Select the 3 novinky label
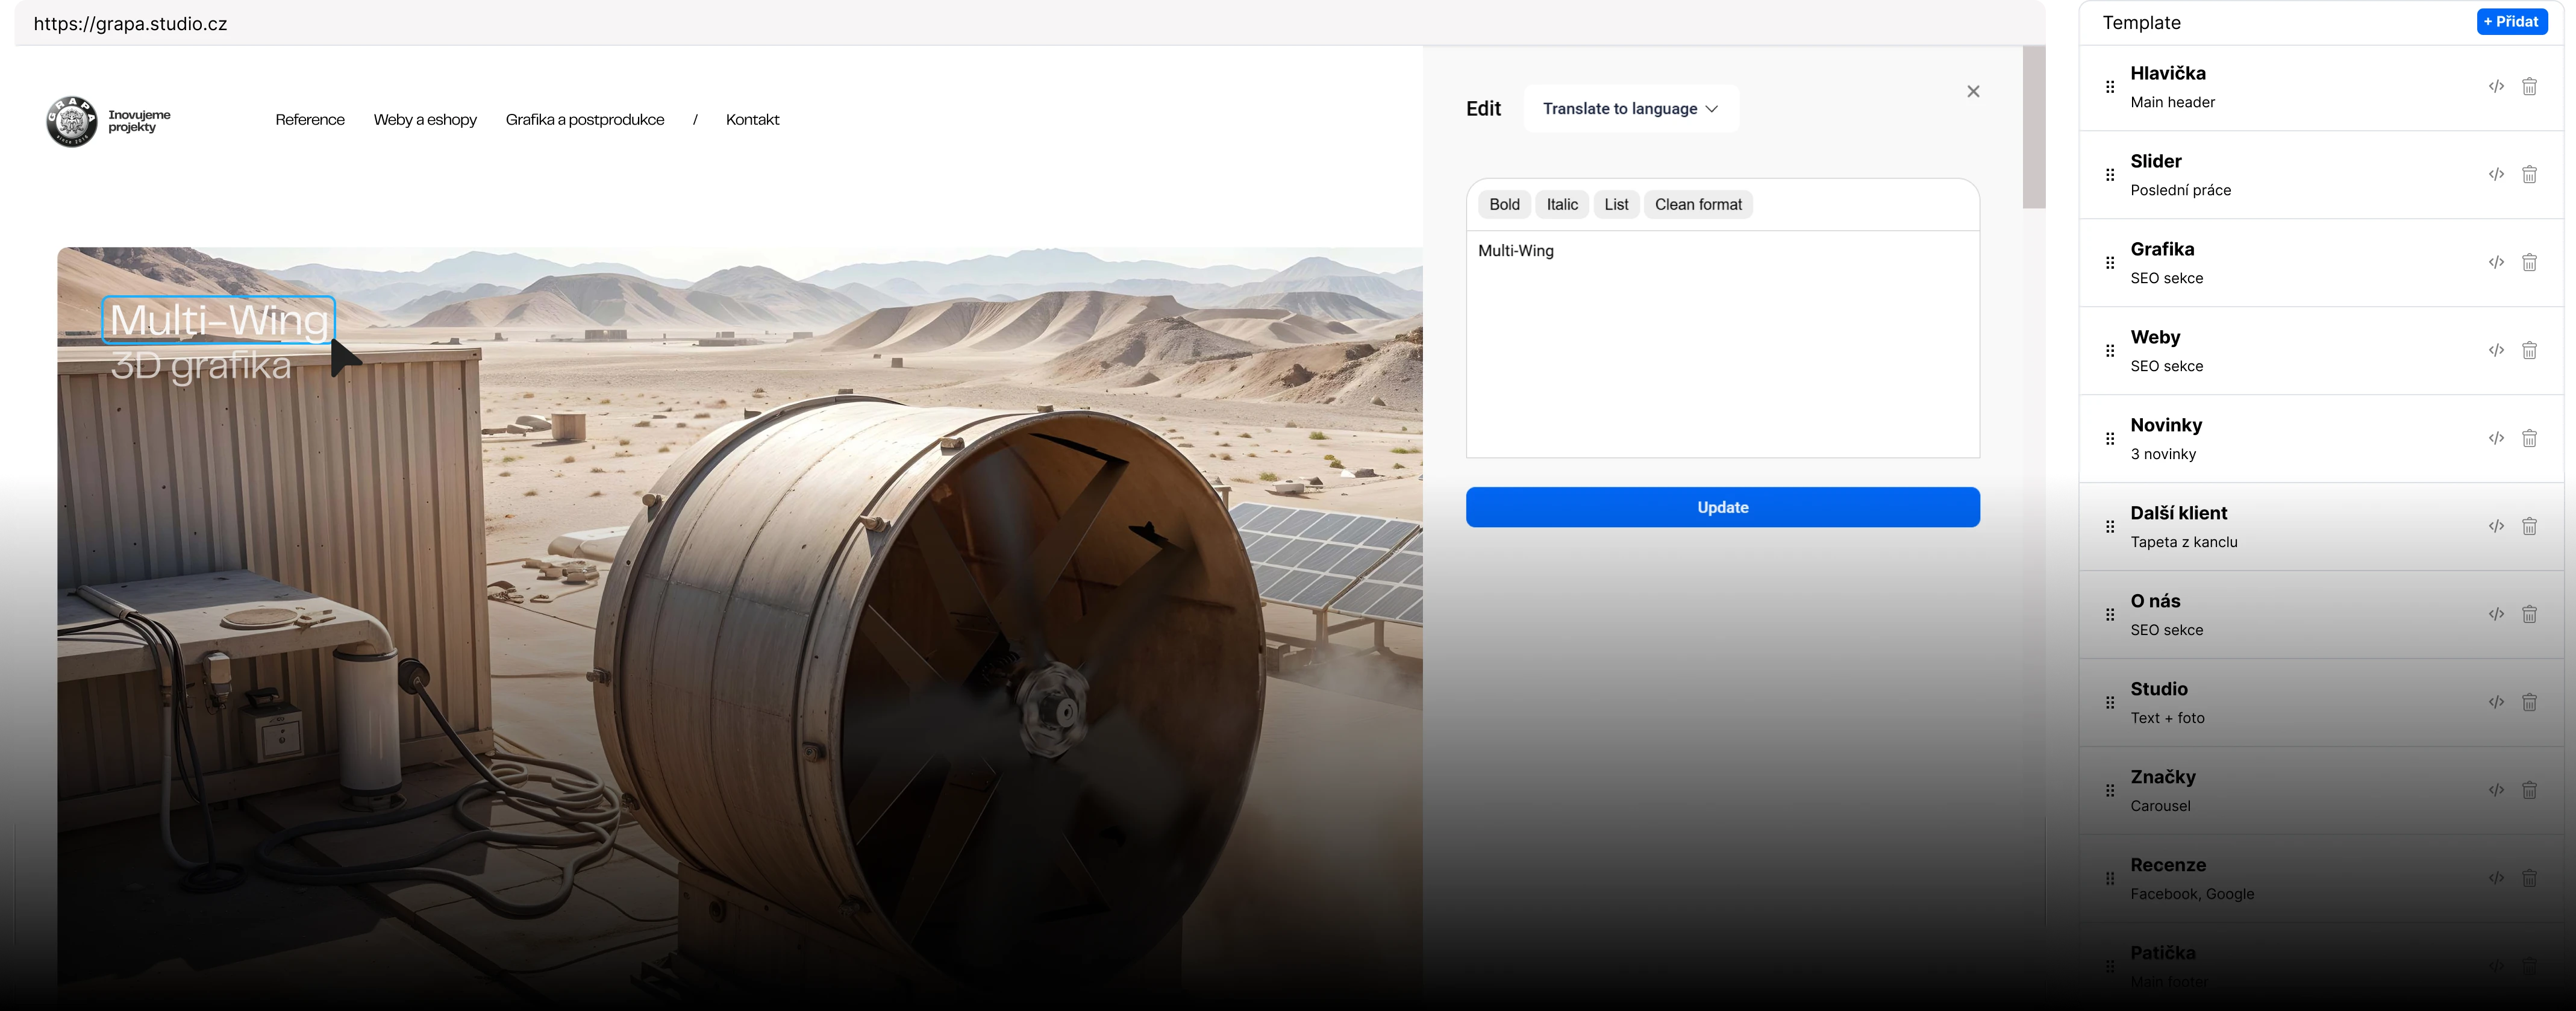The height and width of the screenshot is (1011, 2576). pyautogui.click(x=2163, y=454)
